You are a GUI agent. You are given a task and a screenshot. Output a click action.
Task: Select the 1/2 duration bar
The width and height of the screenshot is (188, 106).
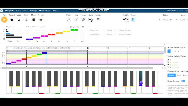click(x=7, y=32)
